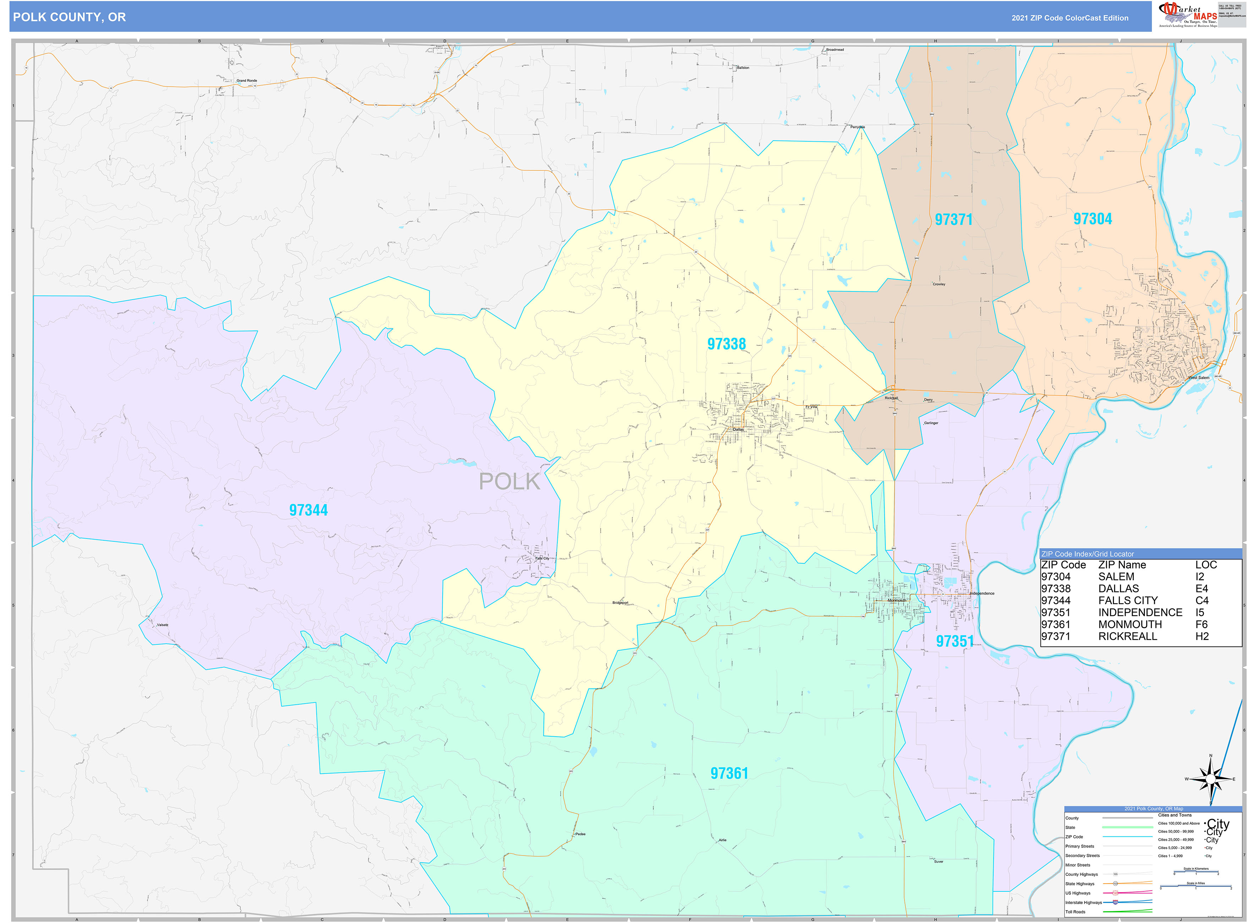Viewport: 1257px width, 923px height.
Task: Click the 'County Highways' legend entry
Action: 1081,874
